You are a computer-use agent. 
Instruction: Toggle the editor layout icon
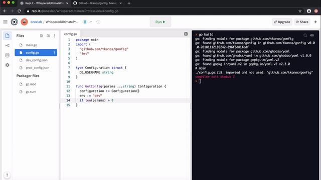(186, 34)
